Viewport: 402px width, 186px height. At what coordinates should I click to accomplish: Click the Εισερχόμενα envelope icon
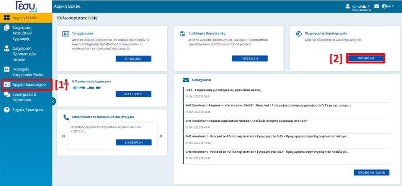click(x=186, y=80)
